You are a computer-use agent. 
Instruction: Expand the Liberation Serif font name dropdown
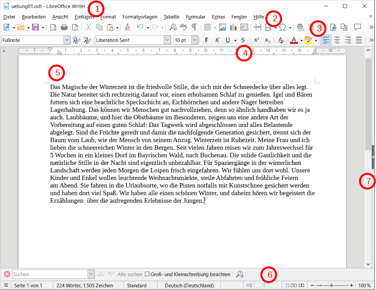[x=167, y=40]
